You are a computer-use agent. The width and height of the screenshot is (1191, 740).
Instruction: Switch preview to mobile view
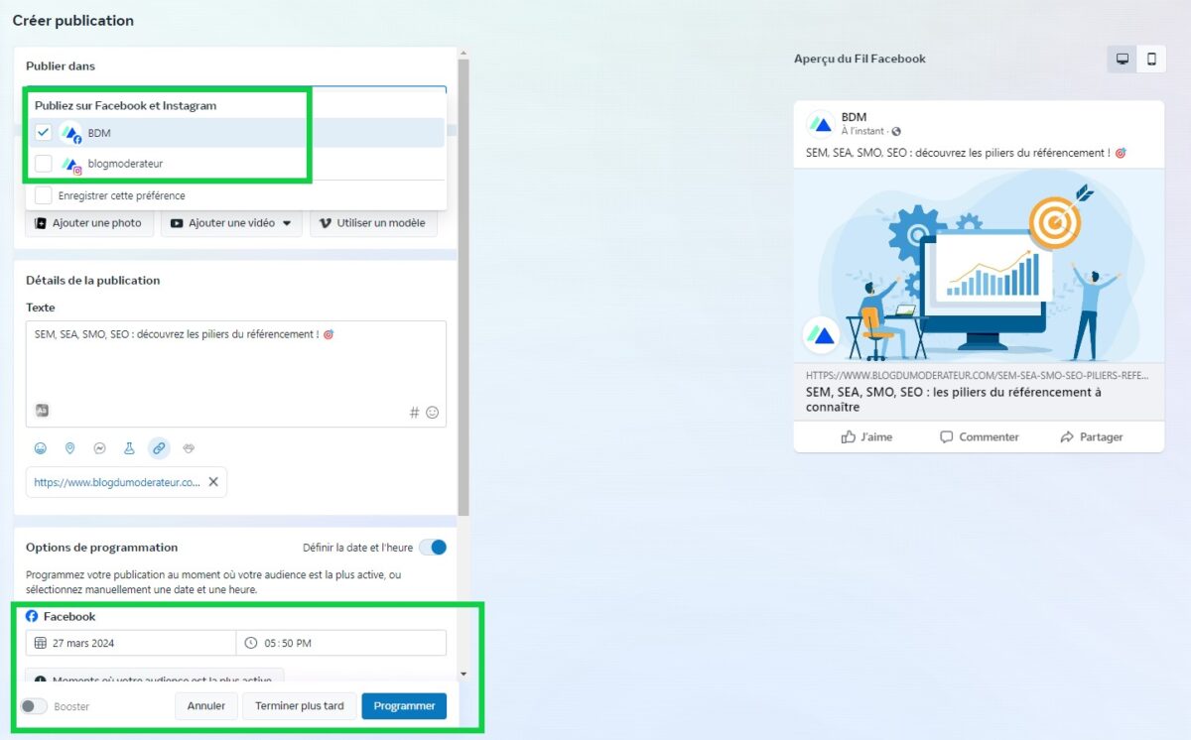coord(1151,59)
